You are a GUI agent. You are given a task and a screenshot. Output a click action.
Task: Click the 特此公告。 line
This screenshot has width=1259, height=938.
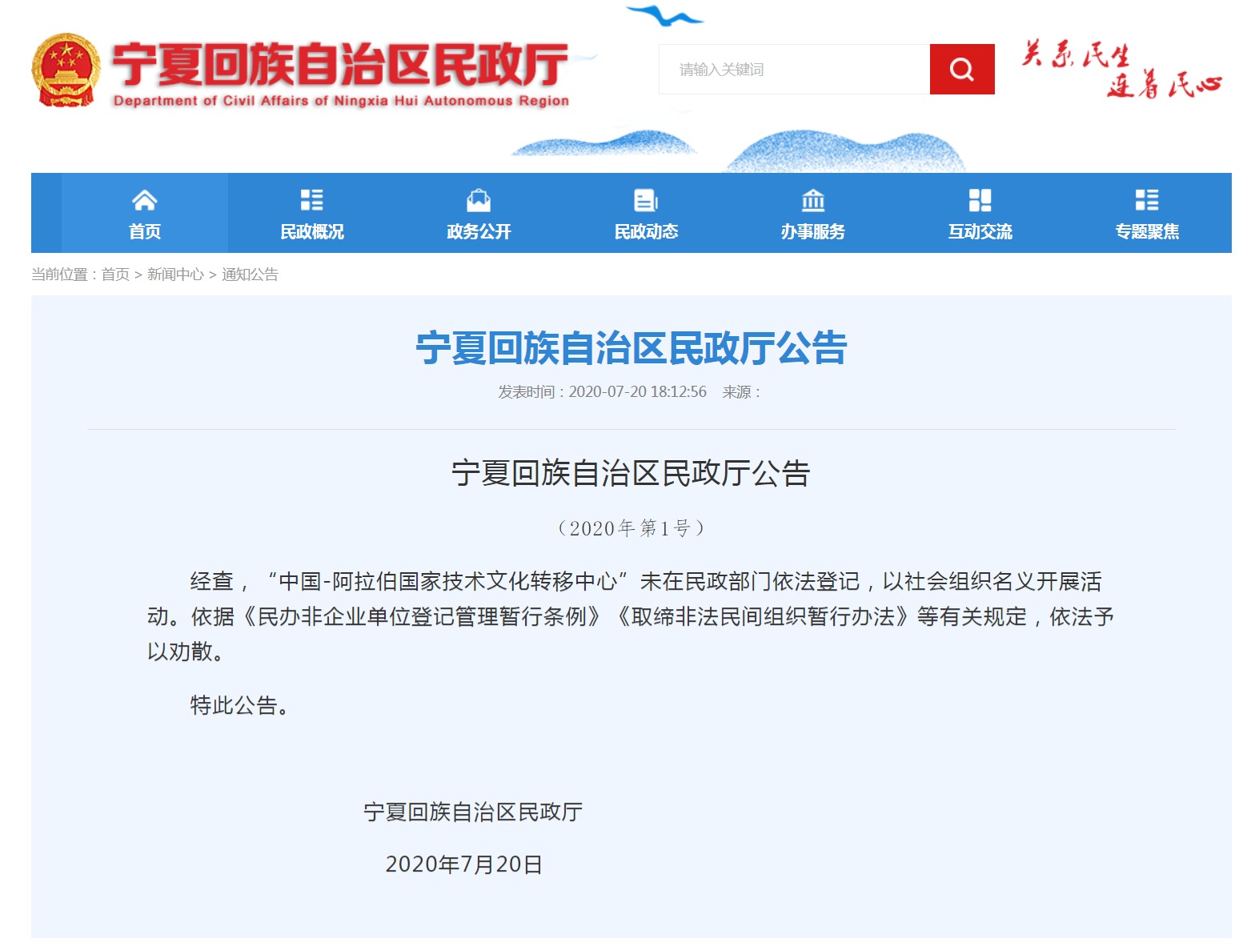click(x=241, y=705)
